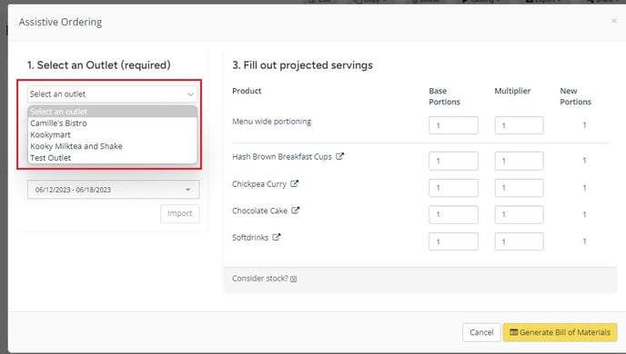Click the Cancel button
This screenshot has height=354, width=626.
pos(481,332)
